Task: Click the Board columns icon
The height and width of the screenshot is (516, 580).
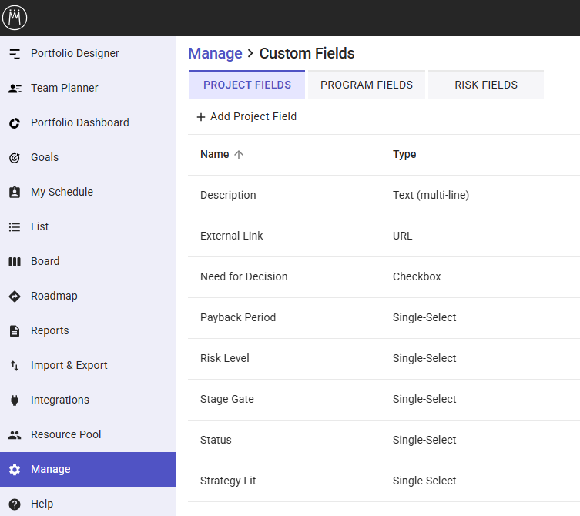Action: pos(15,262)
